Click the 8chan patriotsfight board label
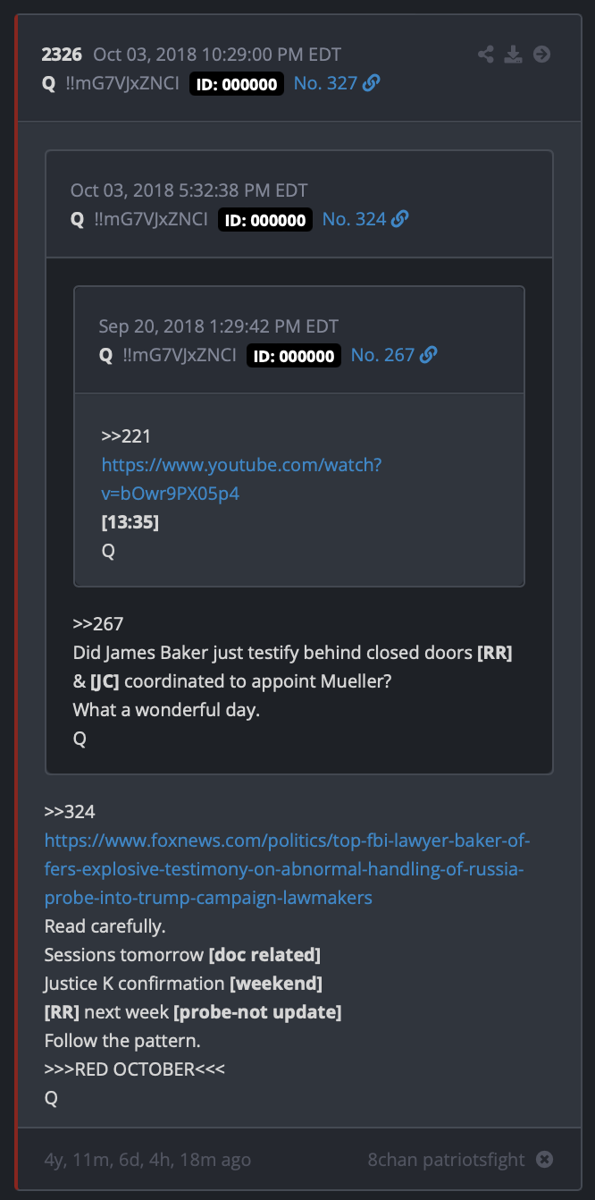Screen dimensions: 595x1200 click(x=447, y=1160)
